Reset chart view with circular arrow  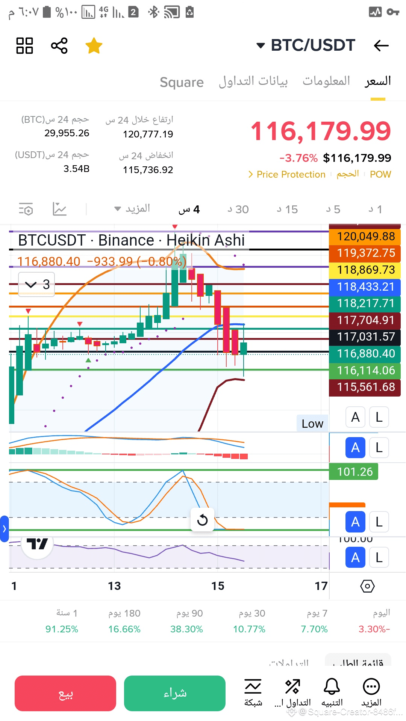[202, 520]
